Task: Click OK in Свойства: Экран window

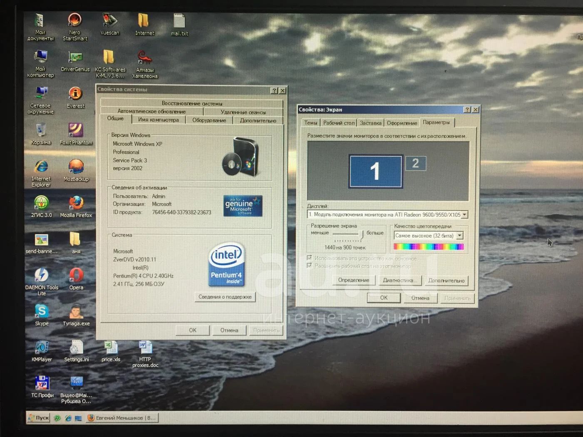Action: tap(384, 298)
